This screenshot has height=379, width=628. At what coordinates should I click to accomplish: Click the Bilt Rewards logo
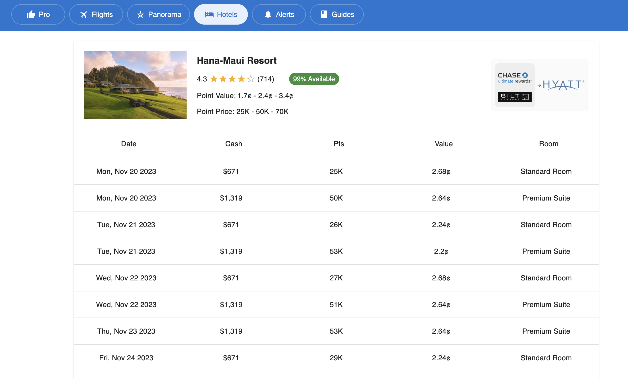(x=514, y=97)
